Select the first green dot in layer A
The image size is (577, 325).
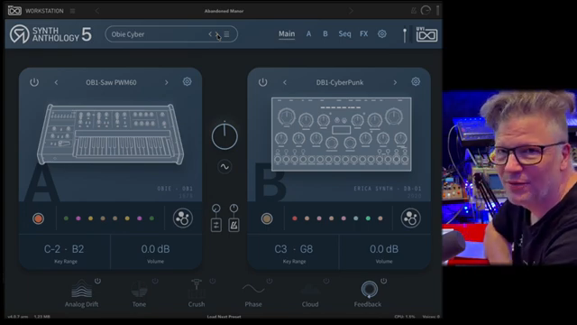coord(66,218)
